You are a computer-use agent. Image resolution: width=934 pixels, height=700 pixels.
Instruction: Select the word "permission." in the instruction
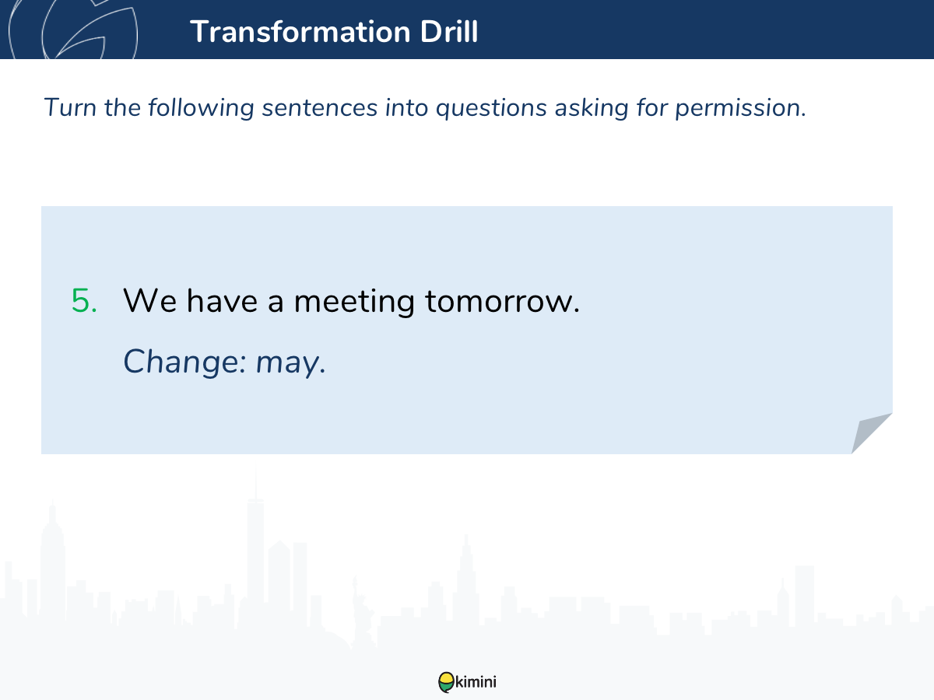(740, 109)
